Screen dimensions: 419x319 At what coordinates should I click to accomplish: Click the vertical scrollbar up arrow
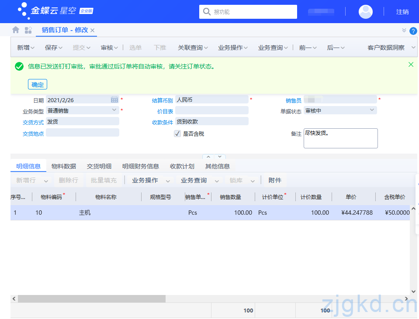coord(413,209)
